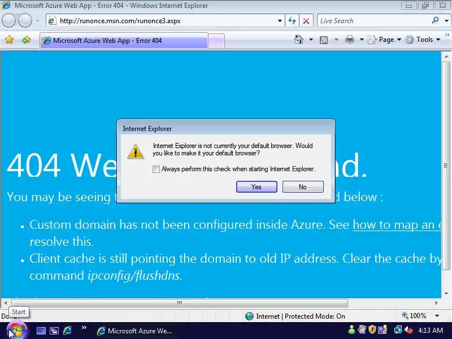
Task: Expand the Home button dropdown arrow
Action: pos(311,40)
